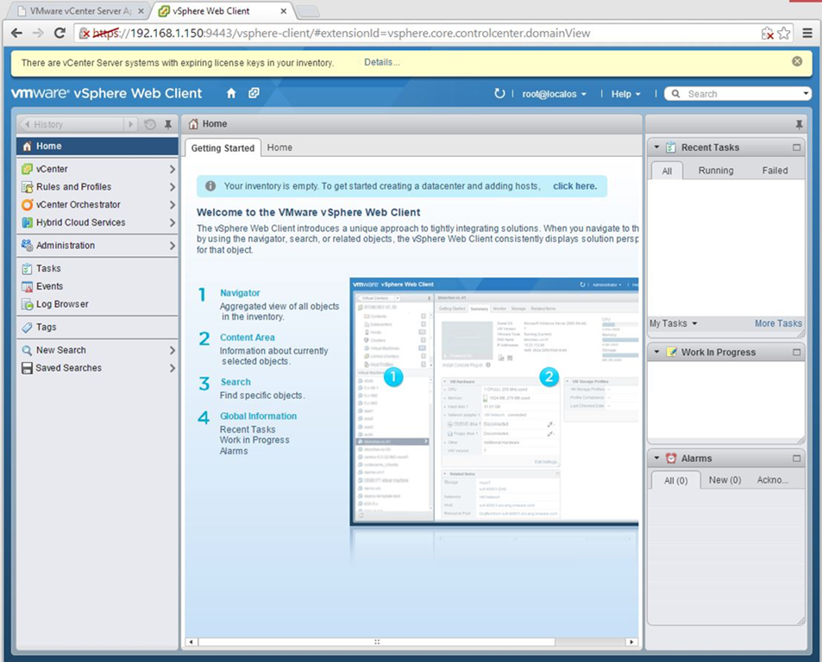Click the Log Browser icon

coord(28,304)
